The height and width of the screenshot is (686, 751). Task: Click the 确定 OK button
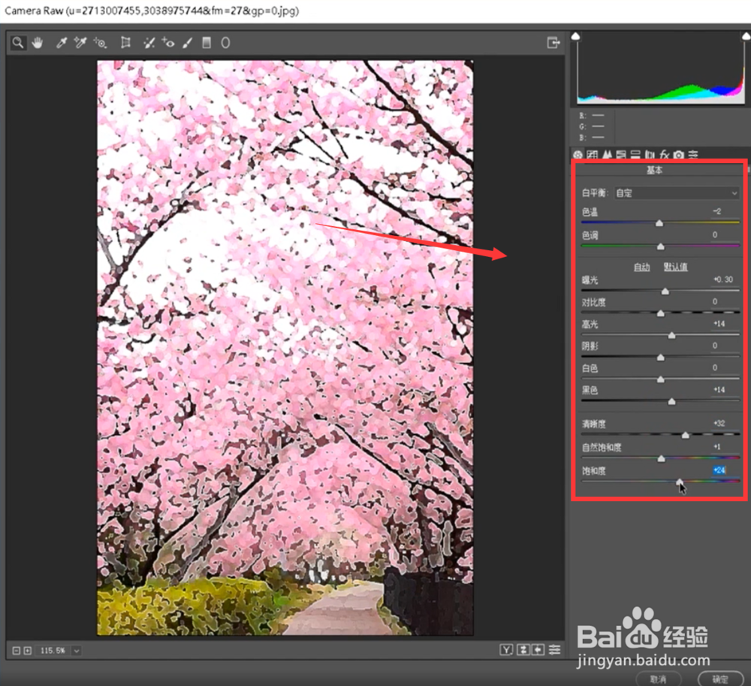(720, 678)
